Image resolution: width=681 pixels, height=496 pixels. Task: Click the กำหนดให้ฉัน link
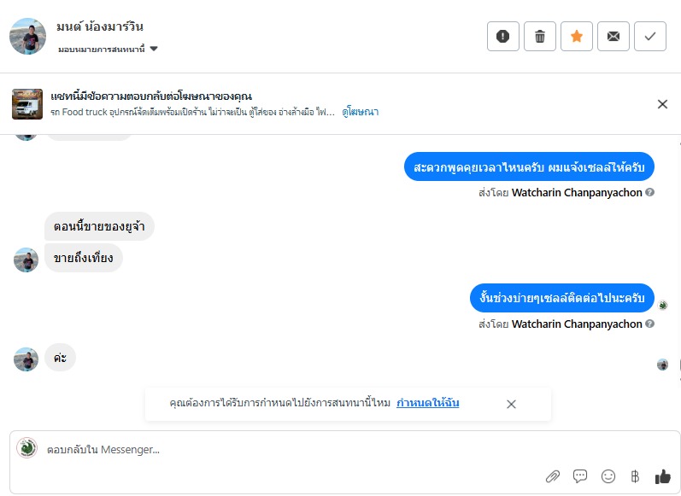pos(428,403)
